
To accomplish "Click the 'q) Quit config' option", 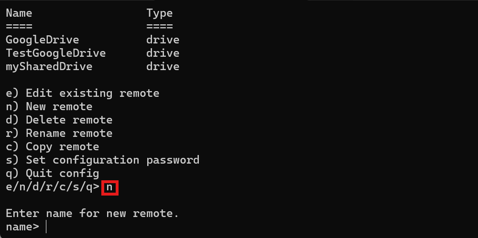I will coord(53,174).
